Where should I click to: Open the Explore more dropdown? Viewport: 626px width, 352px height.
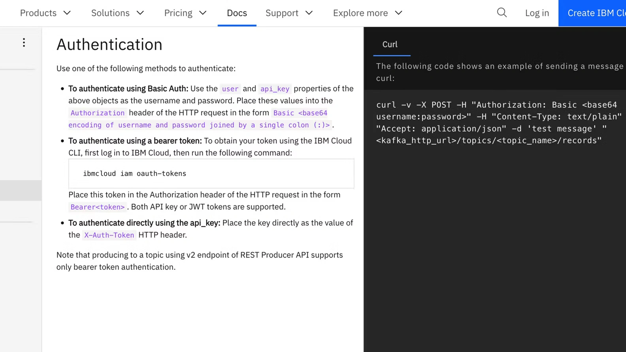[x=367, y=13]
